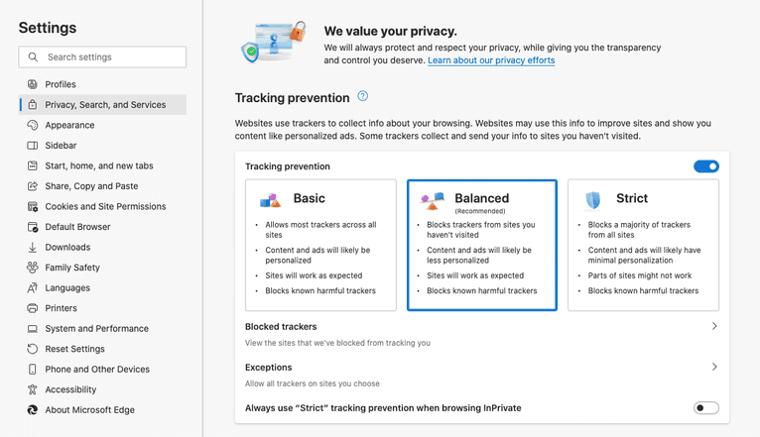Open the Exceptions row chevron
The height and width of the screenshot is (437, 760).
tap(714, 367)
